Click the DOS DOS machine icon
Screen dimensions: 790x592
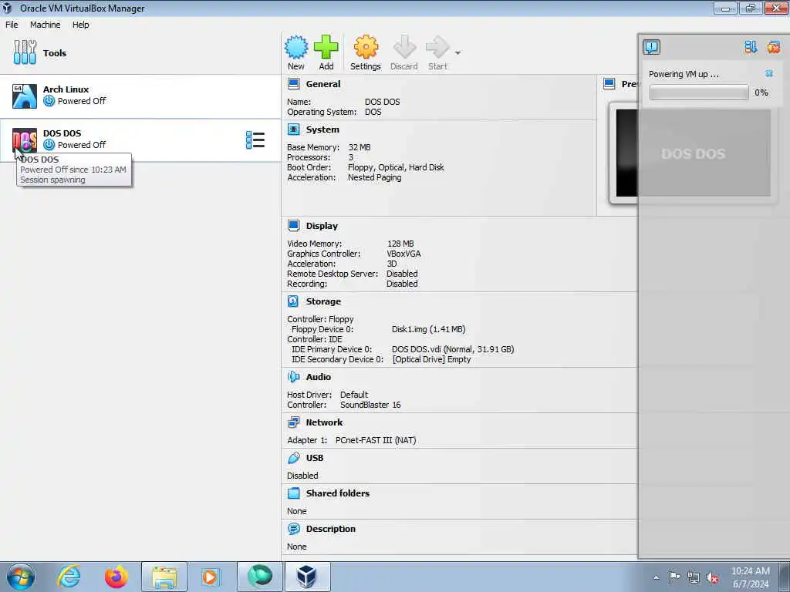coord(24,140)
